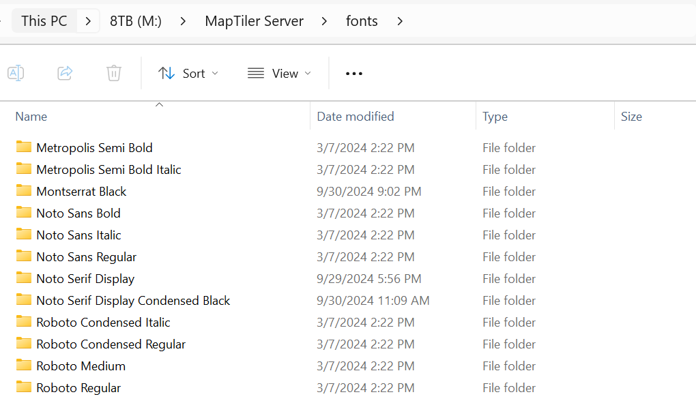Click the Rename icon in the toolbar
This screenshot has height=416, width=696.
[x=16, y=73]
